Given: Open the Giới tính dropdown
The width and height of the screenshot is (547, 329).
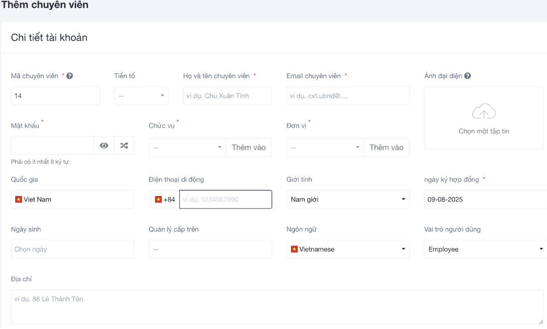Looking at the screenshot, I should tap(348, 199).
